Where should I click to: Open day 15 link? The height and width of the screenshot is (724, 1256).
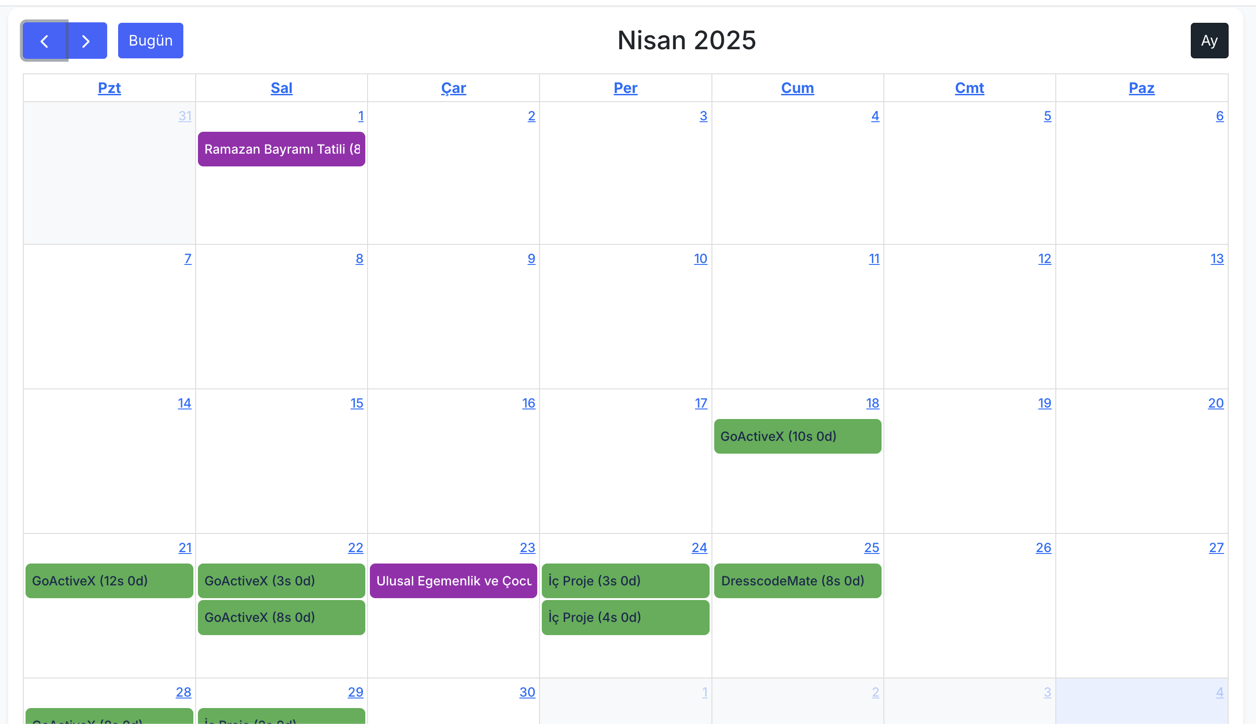pos(356,403)
